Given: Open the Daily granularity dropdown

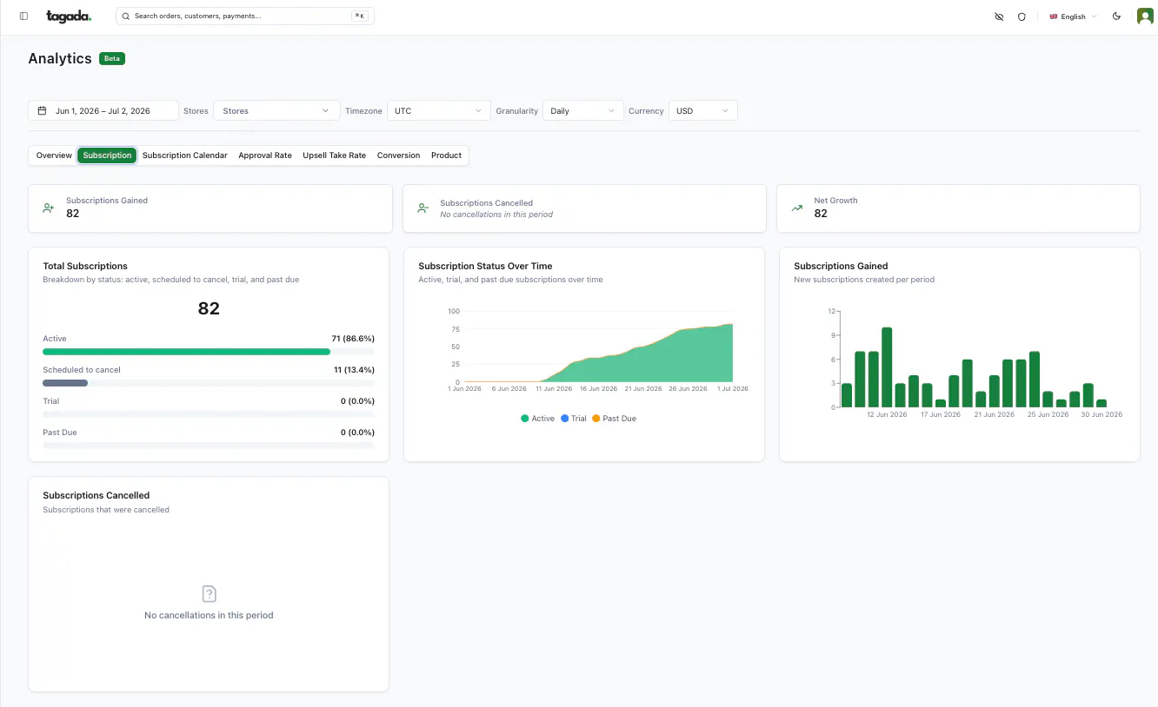Looking at the screenshot, I should pos(583,111).
